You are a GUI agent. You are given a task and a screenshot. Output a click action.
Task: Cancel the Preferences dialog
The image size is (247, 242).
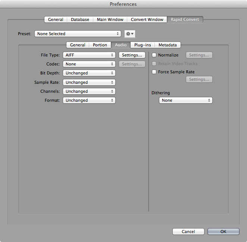188,232
